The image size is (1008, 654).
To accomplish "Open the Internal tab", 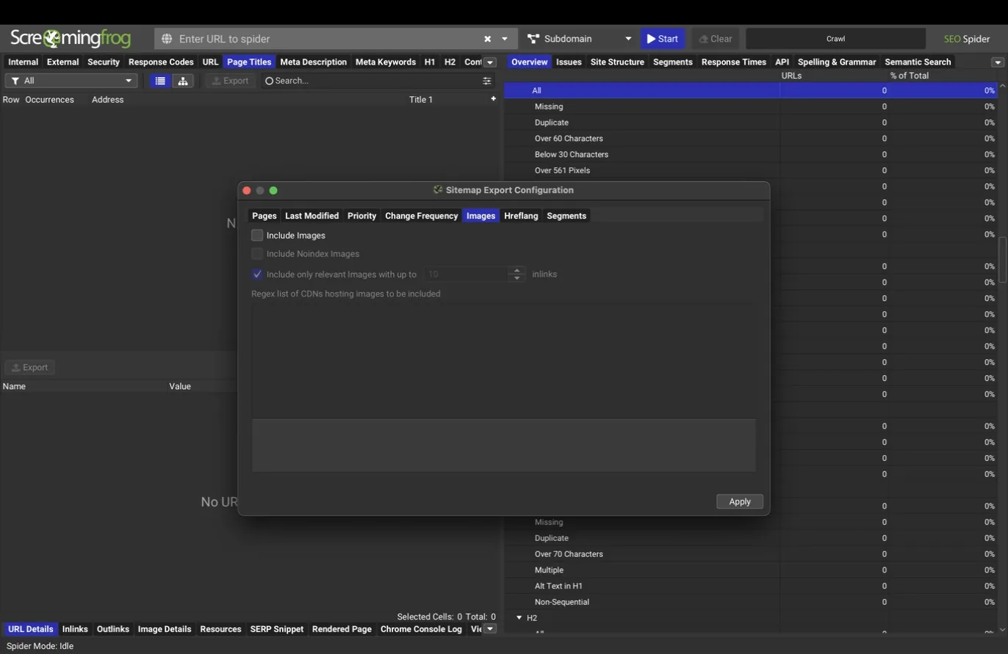I will click(23, 62).
